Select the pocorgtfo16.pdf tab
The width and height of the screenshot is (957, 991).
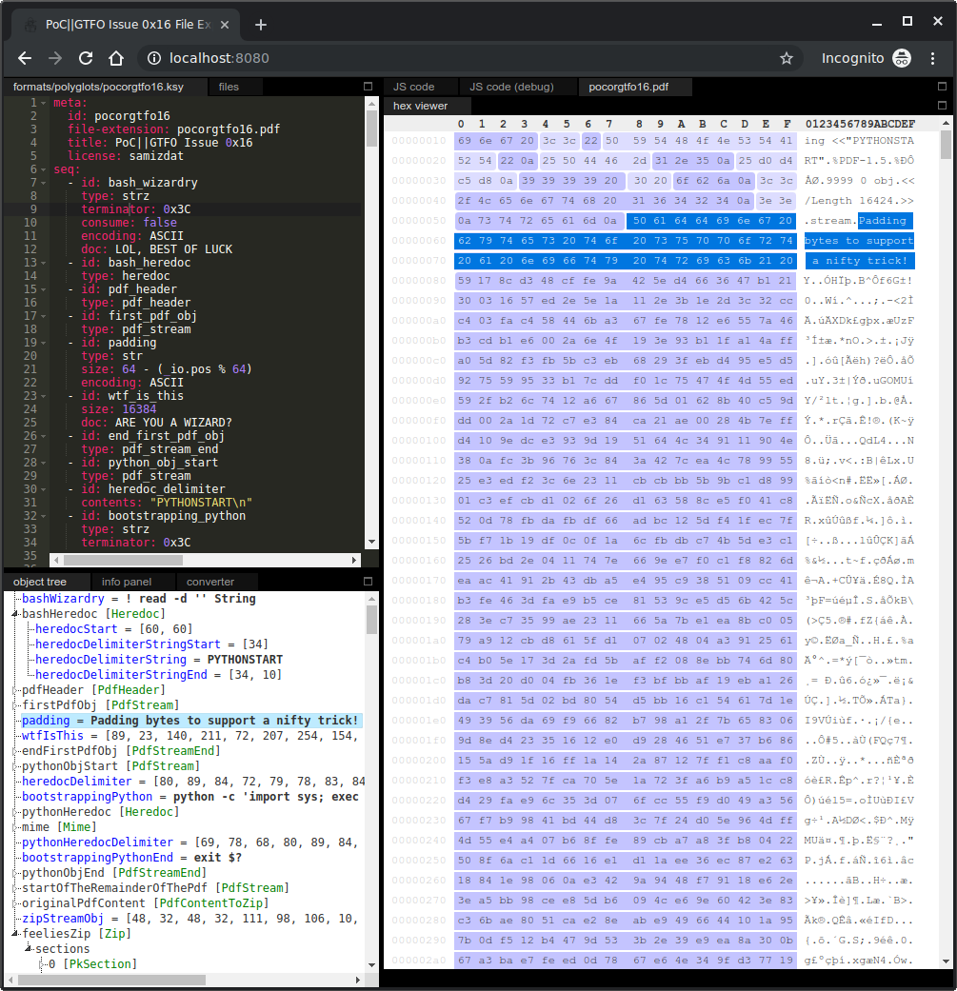(x=628, y=87)
